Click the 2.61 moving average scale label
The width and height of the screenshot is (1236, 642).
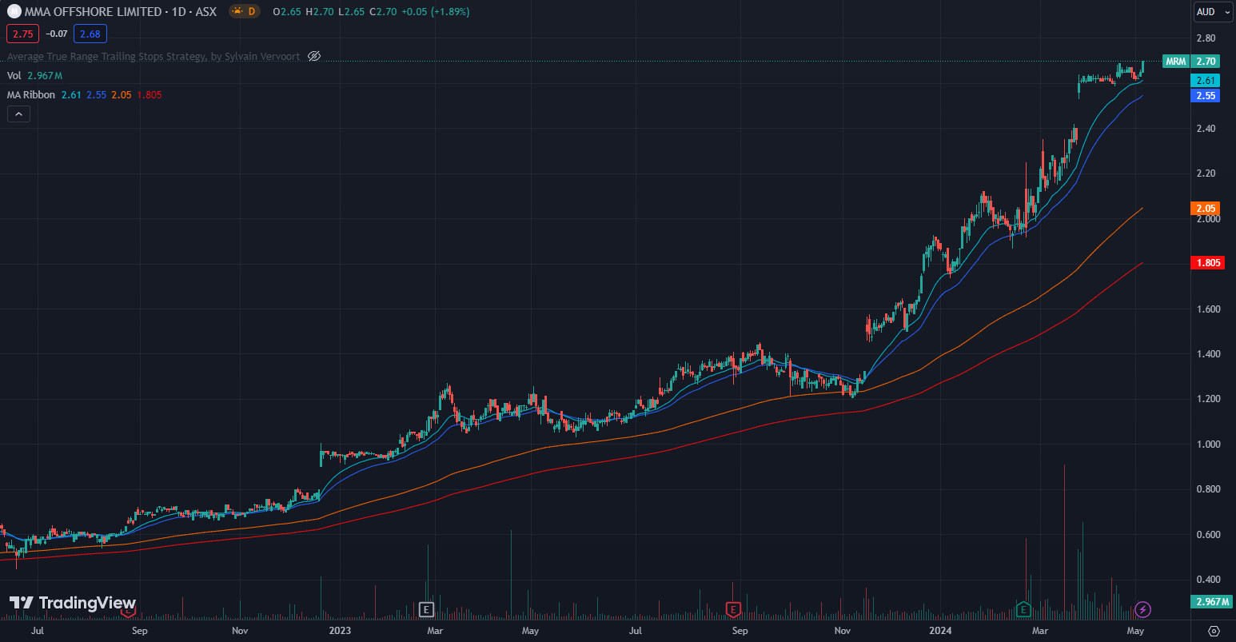point(1206,81)
